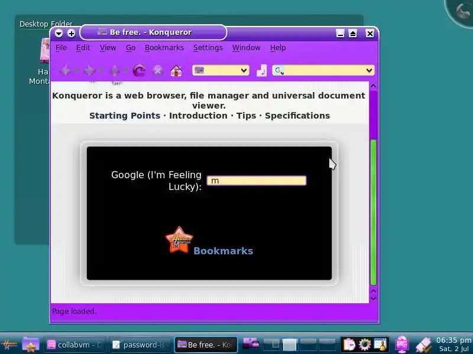Click the Google search provider icon

(x=278, y=70)
